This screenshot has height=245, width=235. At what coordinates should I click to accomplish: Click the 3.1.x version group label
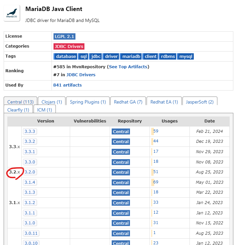click(x=14, y=202)
